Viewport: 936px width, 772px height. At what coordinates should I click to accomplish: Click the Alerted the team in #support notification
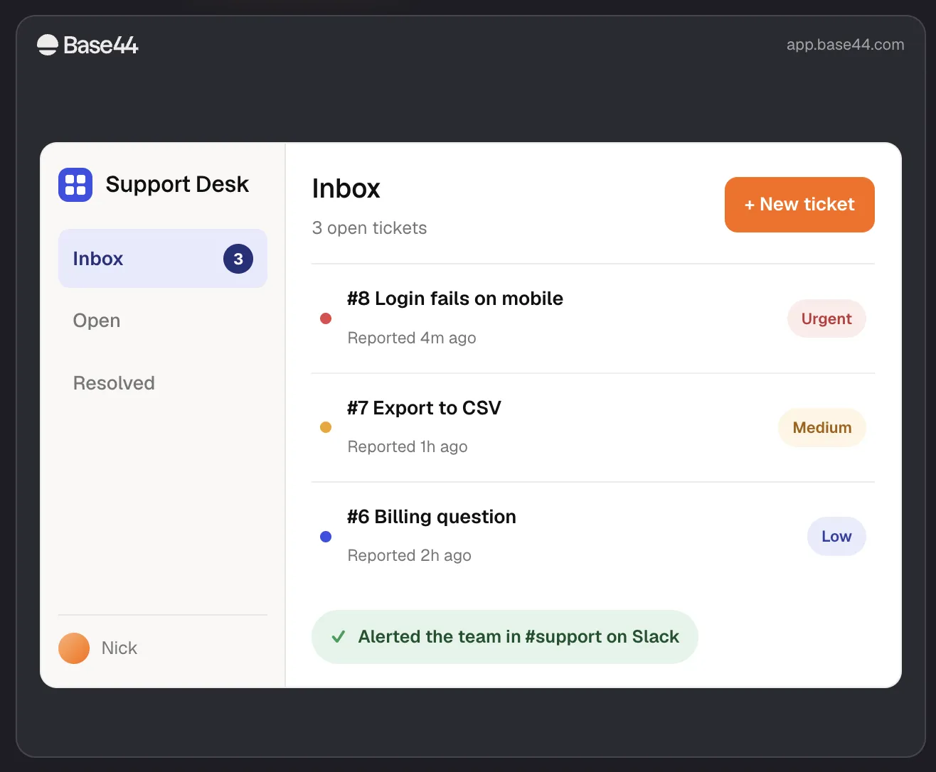(505, 637)
